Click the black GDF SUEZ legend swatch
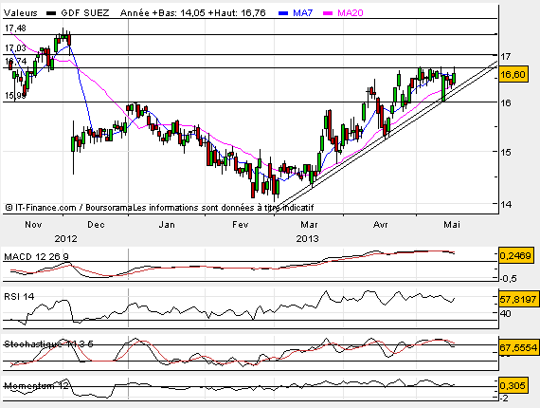 51,13
